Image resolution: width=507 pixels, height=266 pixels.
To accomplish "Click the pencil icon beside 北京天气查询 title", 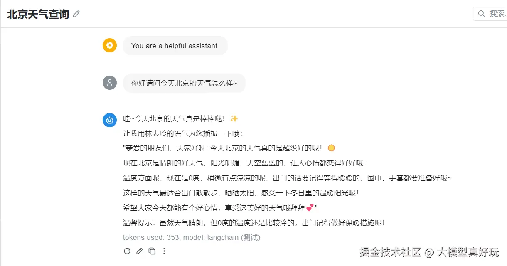I will pyautogui.click(x=76, y=15).
